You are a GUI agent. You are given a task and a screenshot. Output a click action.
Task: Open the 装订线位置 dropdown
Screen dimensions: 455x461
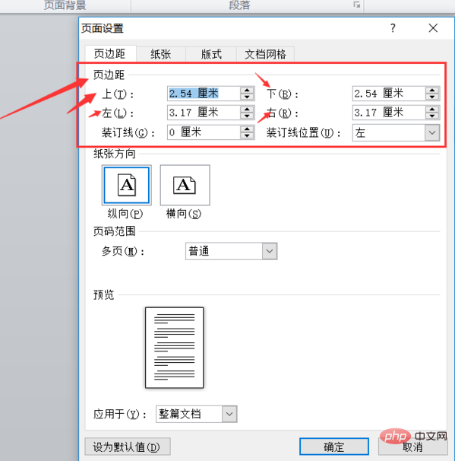tap(396, 132)
